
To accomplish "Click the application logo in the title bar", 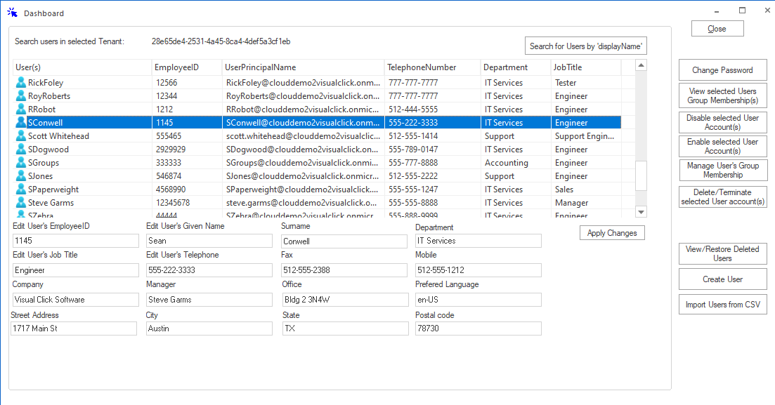I will (11, 12).
